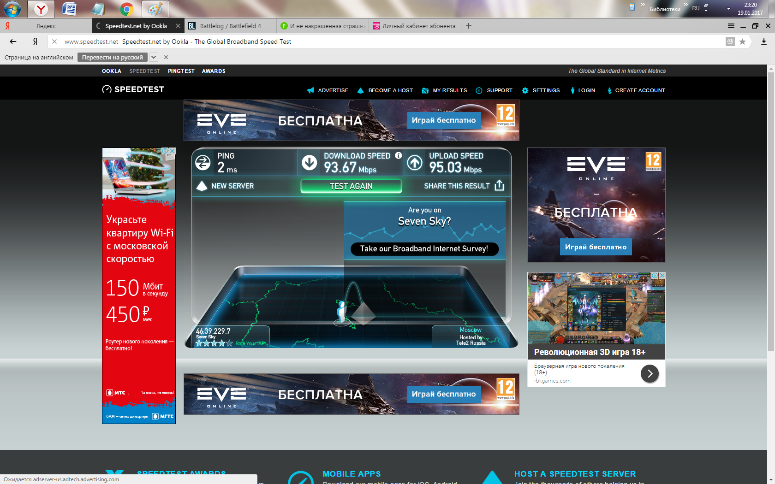The width and height of the screenshot is (775, 484).
Task: Click the TEST AGAIN button
Action: [x=351, y=186]
